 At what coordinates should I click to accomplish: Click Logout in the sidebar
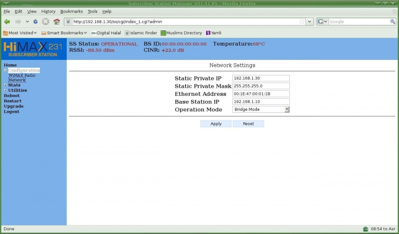[x=11, y=112]
